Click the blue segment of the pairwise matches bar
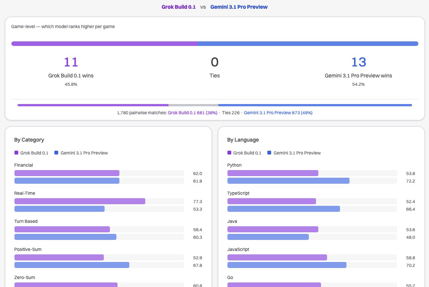 point(315,105)
